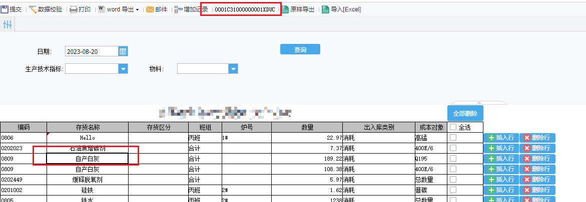The width and height of the screenshot is (586, 202).
Task: Select the 缓释脱氧剂 name cell
Action: click(x=88, y=179)
